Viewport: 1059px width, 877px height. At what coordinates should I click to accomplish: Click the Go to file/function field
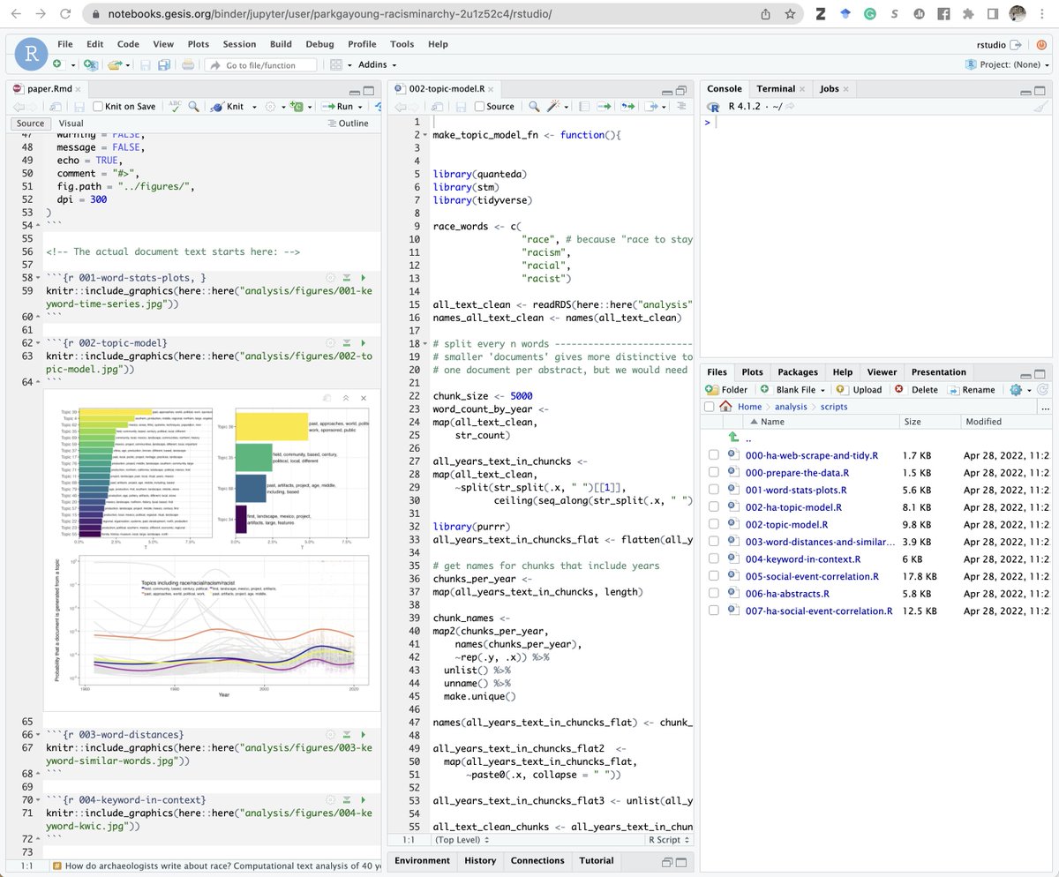tap(261, 64)
